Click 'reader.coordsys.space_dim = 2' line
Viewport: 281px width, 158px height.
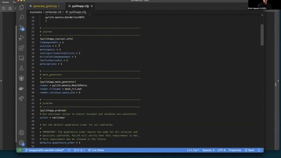coord(60,93)
